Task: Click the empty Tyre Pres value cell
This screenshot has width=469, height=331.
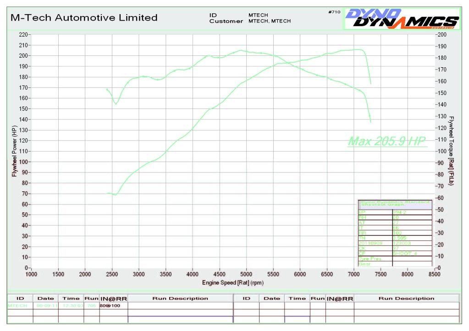Action: [412, 259]
